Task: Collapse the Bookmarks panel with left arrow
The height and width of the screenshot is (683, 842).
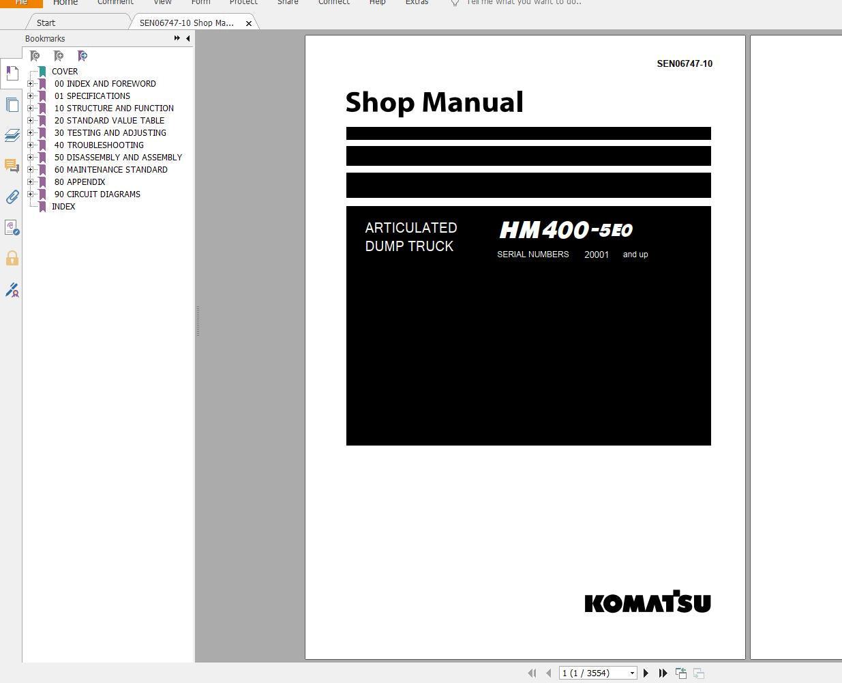Action: 187,38
